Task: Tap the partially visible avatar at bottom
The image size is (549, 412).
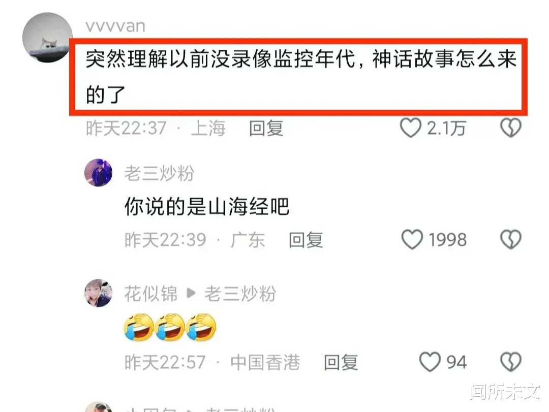Action: pos(99,407)
